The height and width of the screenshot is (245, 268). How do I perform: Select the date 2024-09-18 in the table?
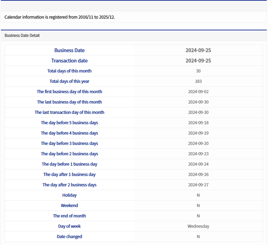point(198,123)
